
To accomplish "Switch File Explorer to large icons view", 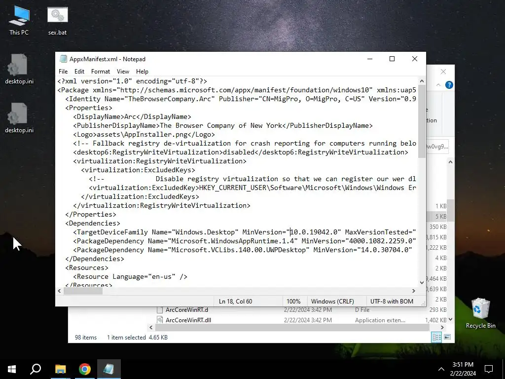I will click(x=447, y=337).
